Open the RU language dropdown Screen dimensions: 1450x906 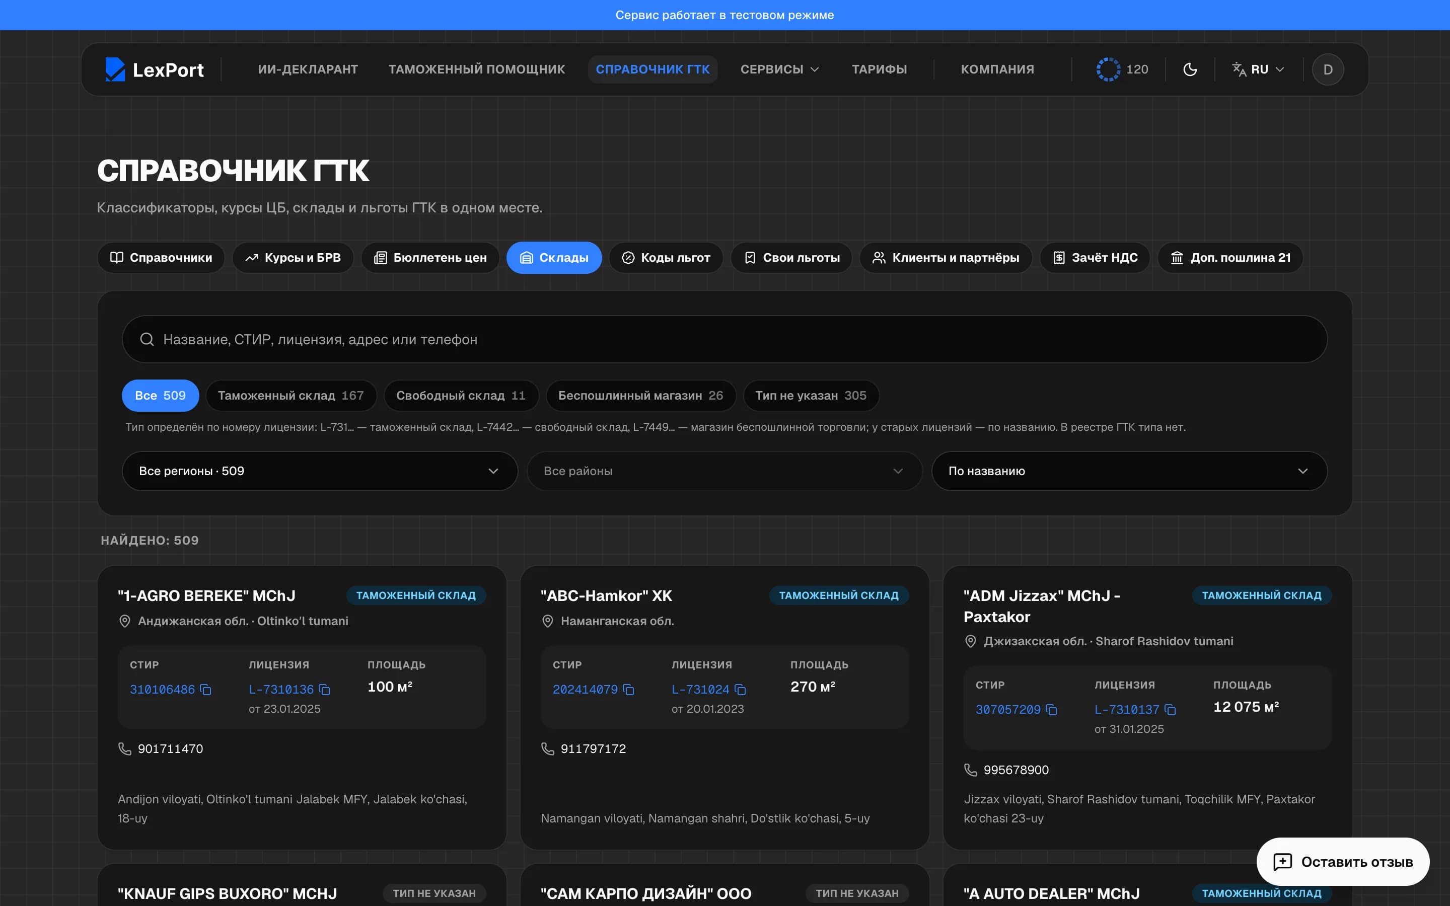tap(1258, 69)
